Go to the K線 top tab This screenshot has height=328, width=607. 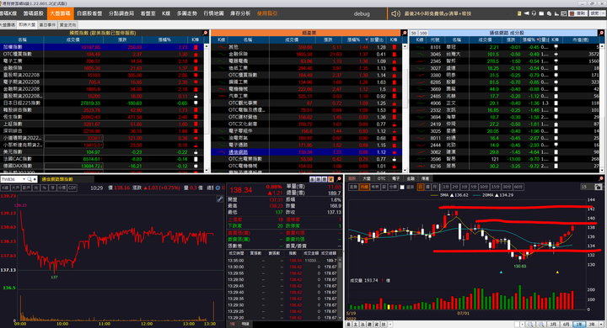tap(166, 13)
